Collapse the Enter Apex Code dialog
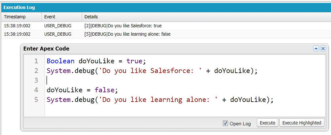The height and width of the screenshot is (135, 331). pyautogui.click(x=316, y=49)
